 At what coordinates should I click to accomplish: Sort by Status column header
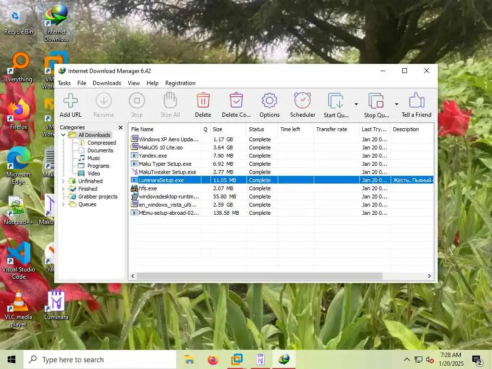point(262,129)
